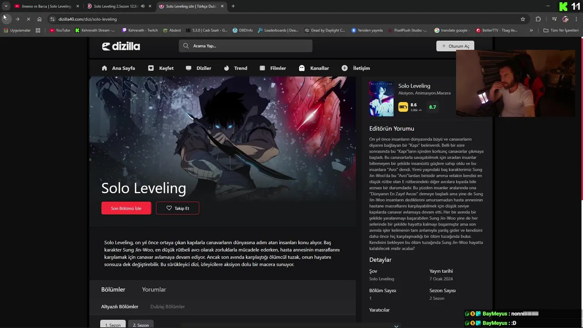Screen dimensions: 583x328
Task: Open the Kehrerath - Twitch bookmark
Action: click(140, 30)
